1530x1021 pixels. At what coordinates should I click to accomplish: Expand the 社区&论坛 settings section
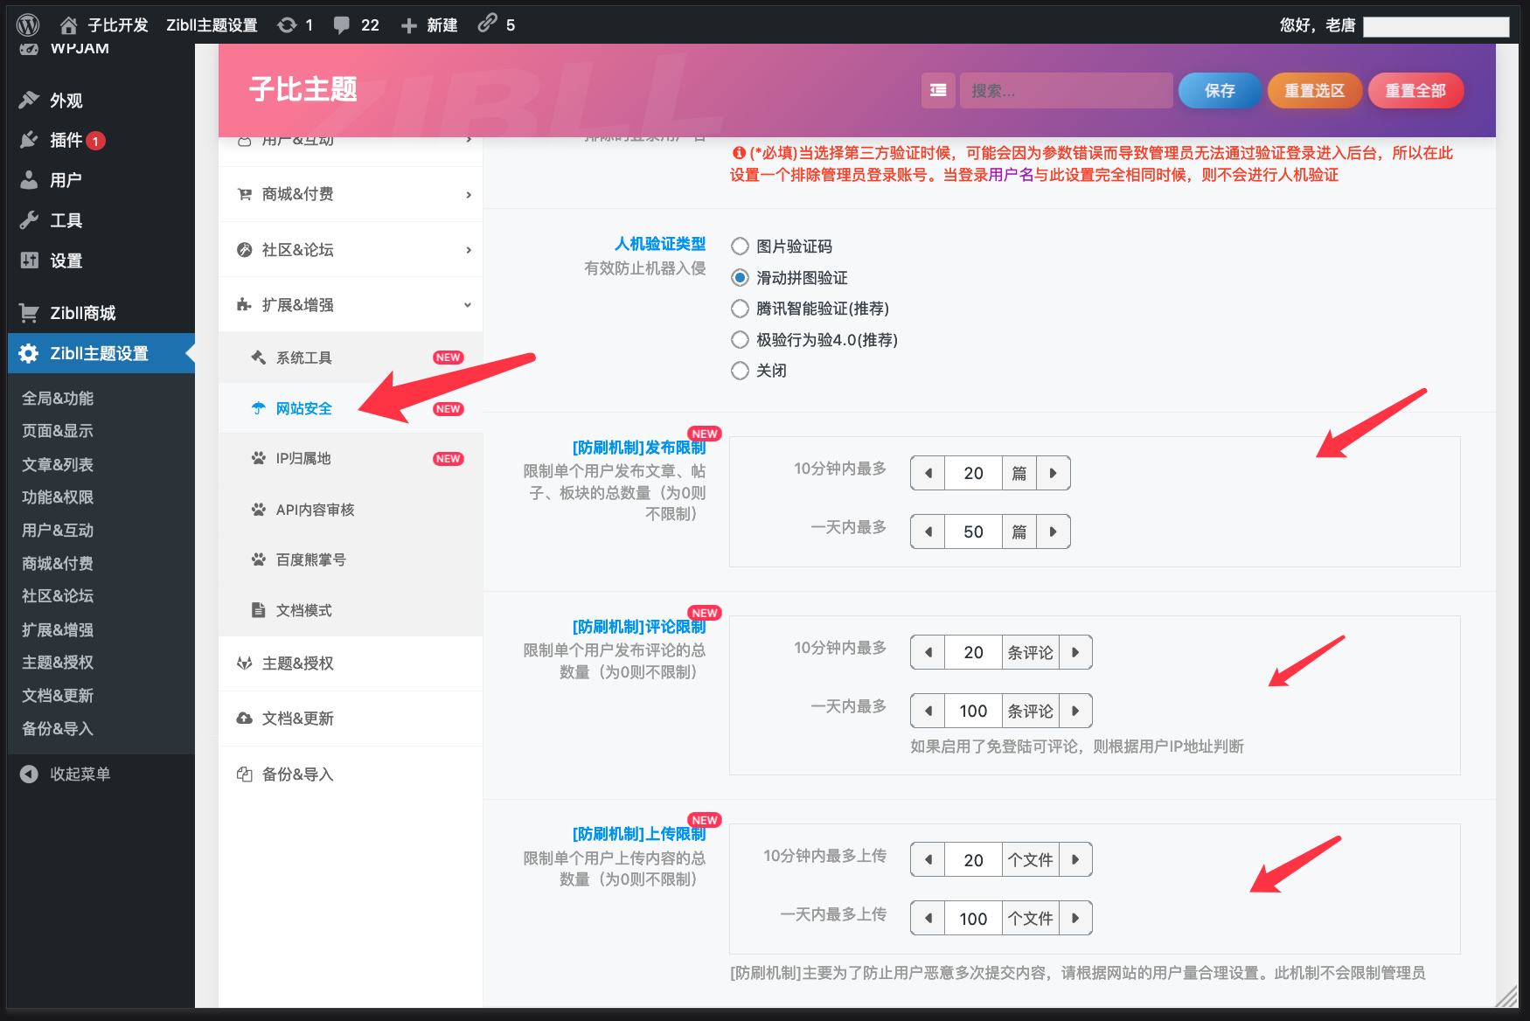click(x=349, y=249)
